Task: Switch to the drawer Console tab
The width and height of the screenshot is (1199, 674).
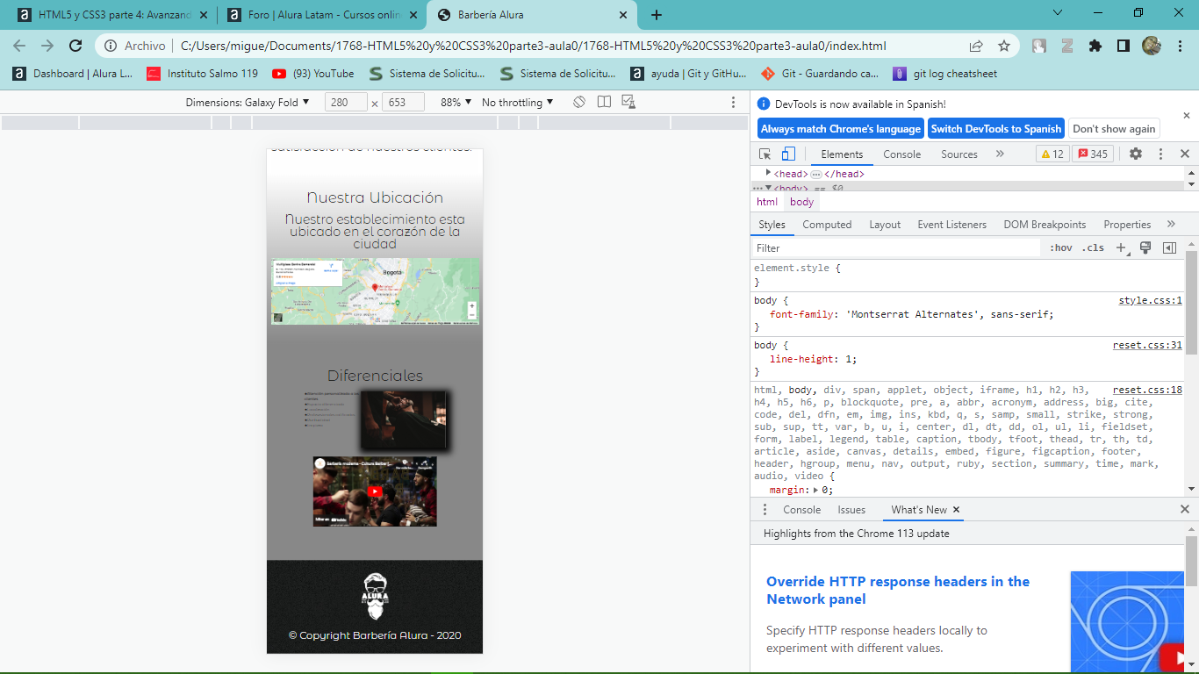Action: click(801, 510)
